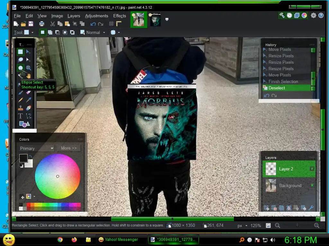Select the Eraser tool

click(28, 92)
